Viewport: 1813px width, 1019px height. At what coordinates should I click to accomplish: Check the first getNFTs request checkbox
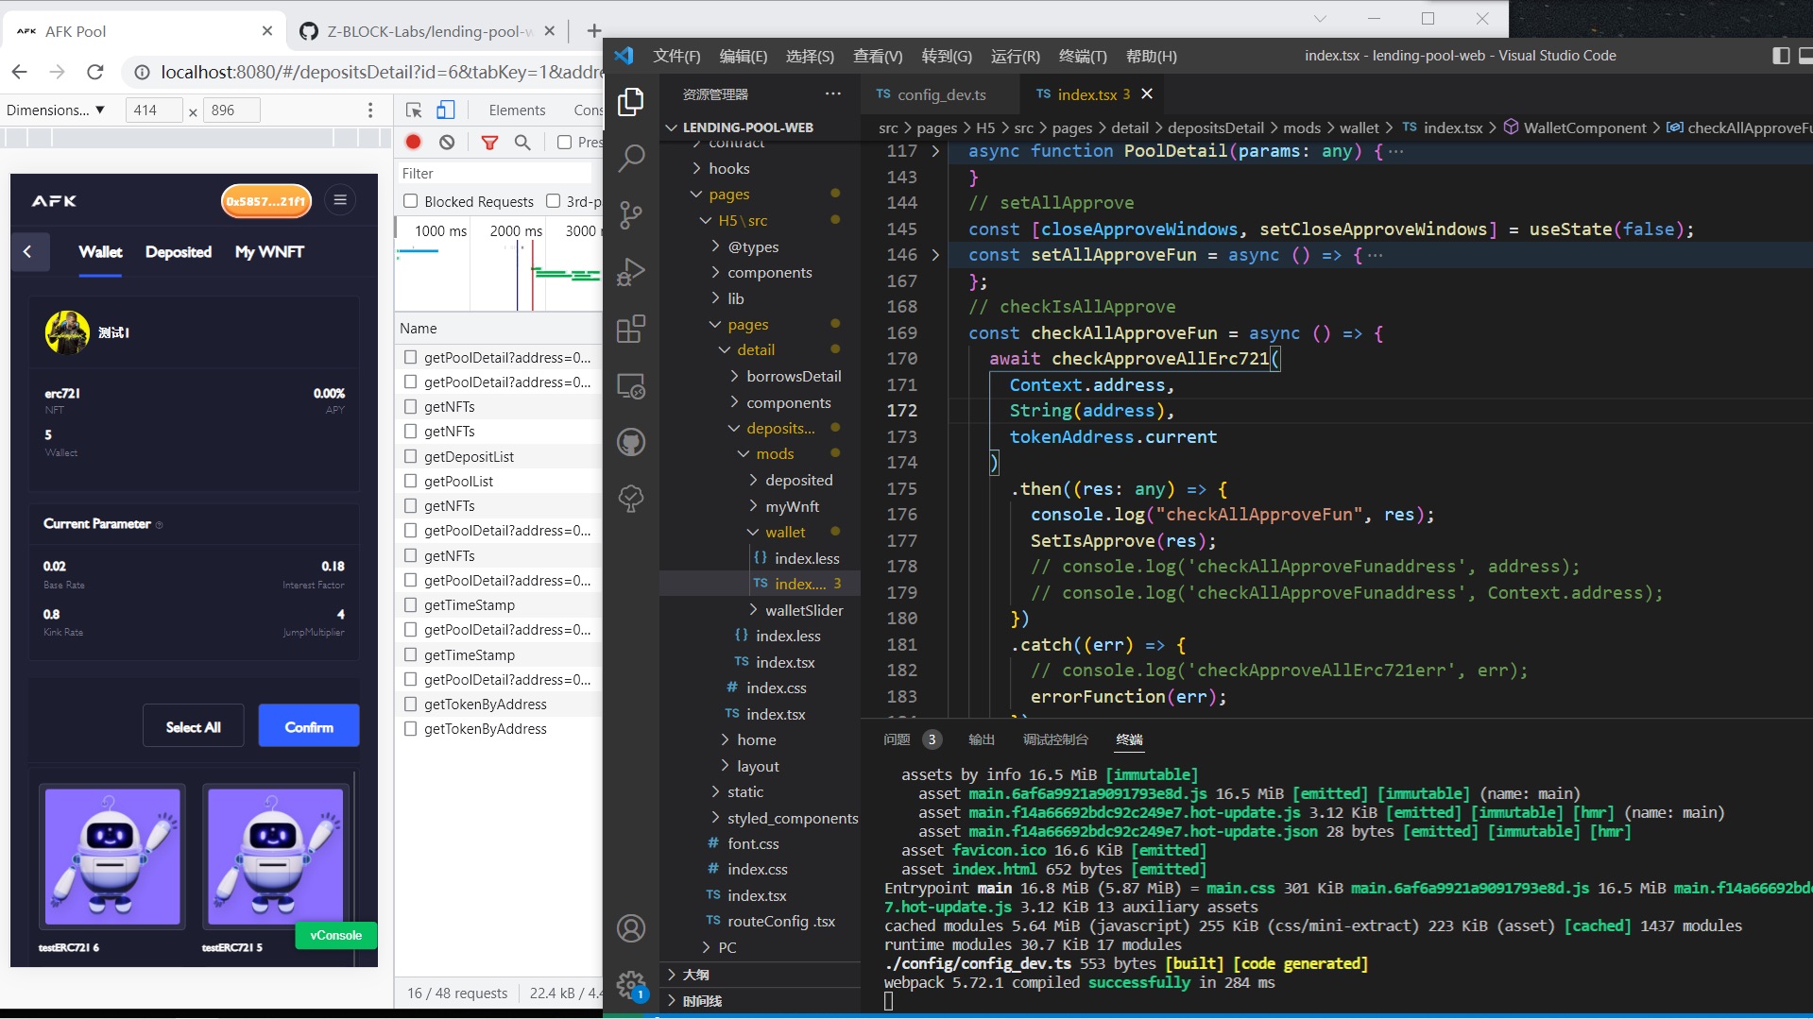(x=411, y=406)
